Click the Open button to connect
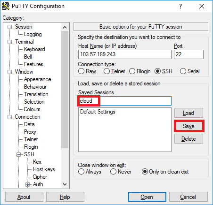213x205 pixels. click(147, 197)
